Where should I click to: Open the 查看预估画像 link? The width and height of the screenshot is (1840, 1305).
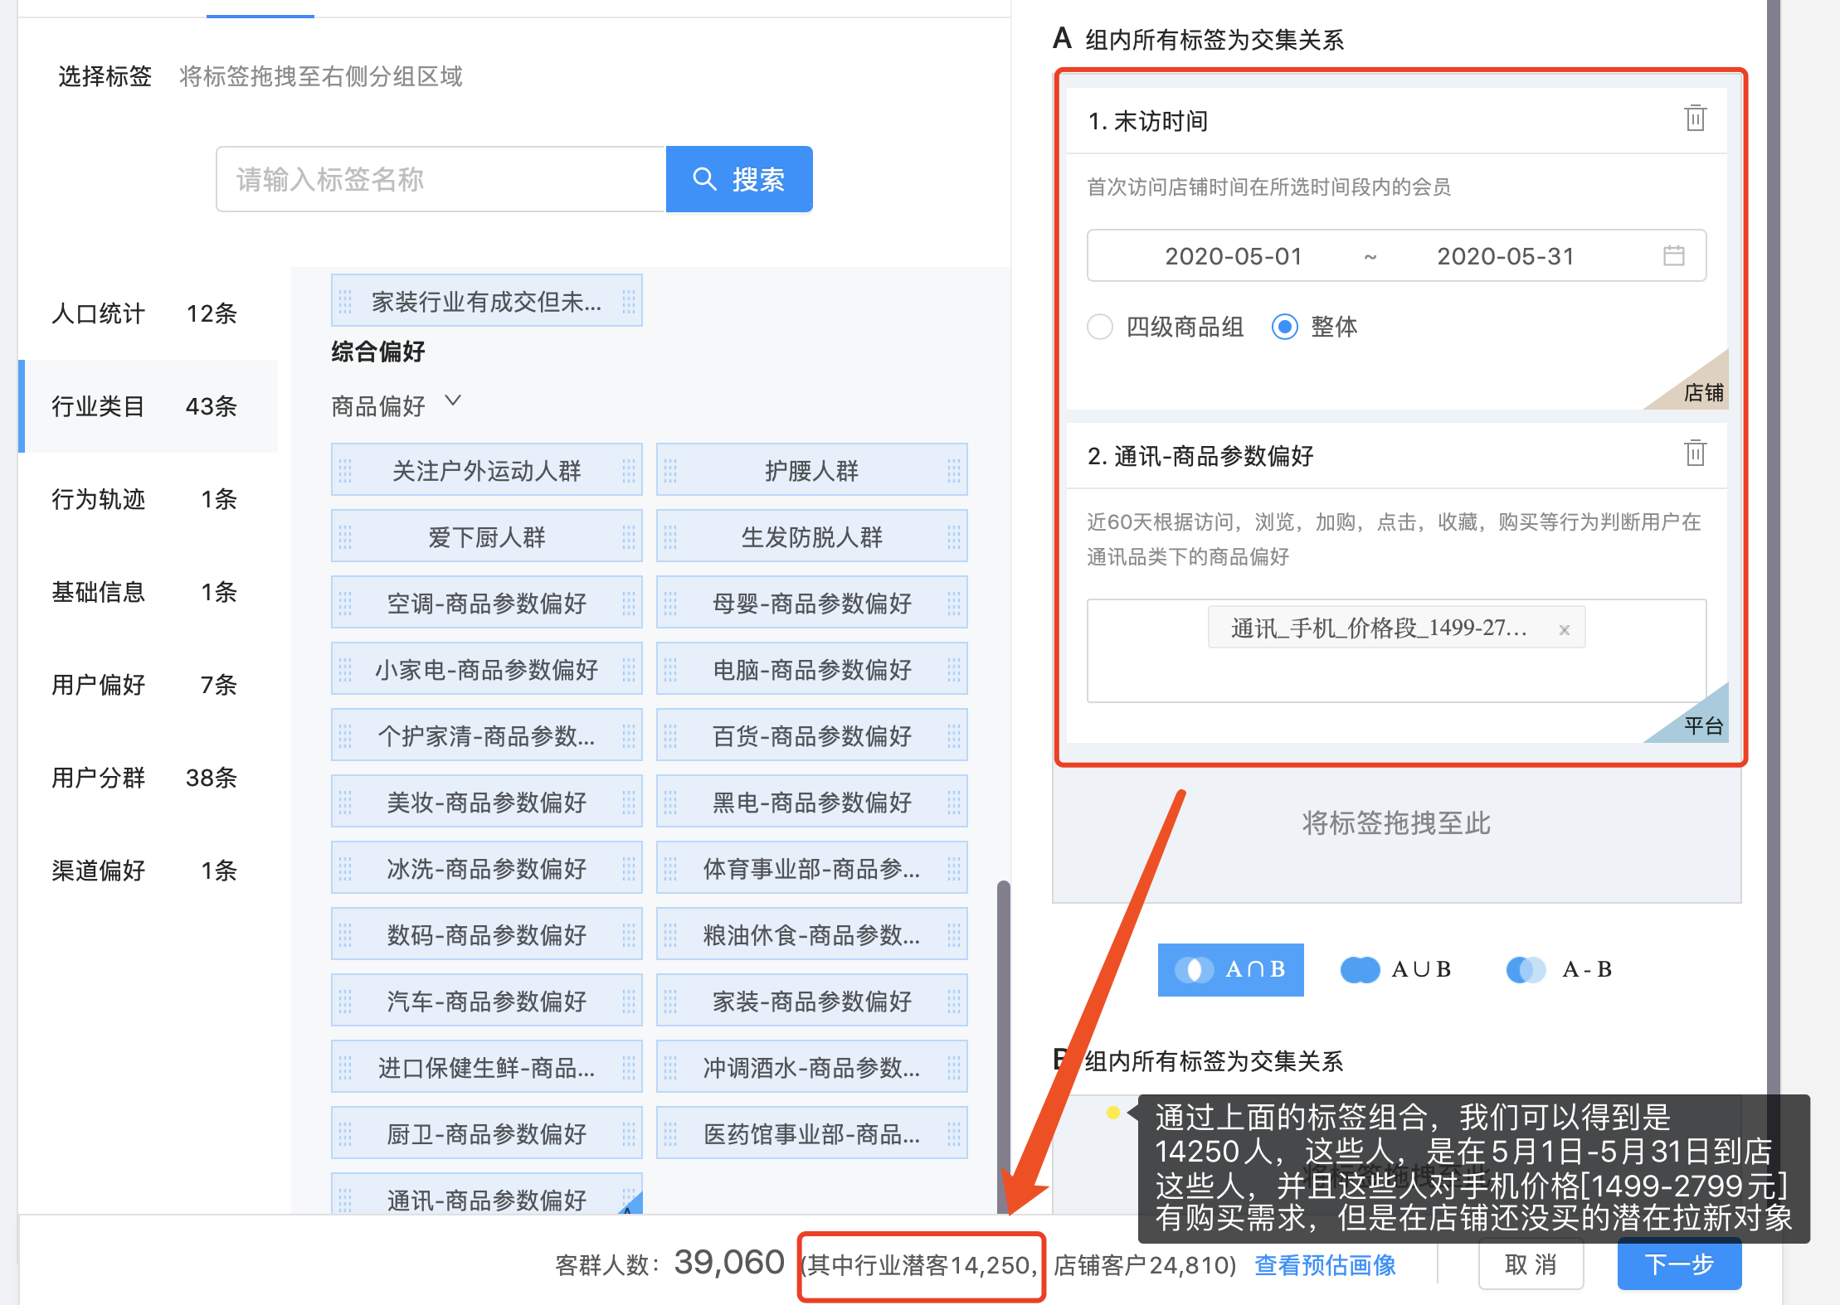1325,1264
